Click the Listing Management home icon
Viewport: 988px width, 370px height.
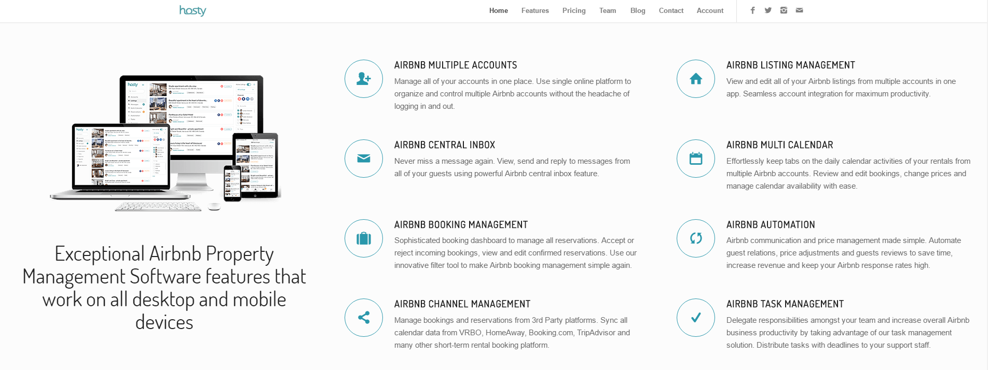click(x=696, y=79)
